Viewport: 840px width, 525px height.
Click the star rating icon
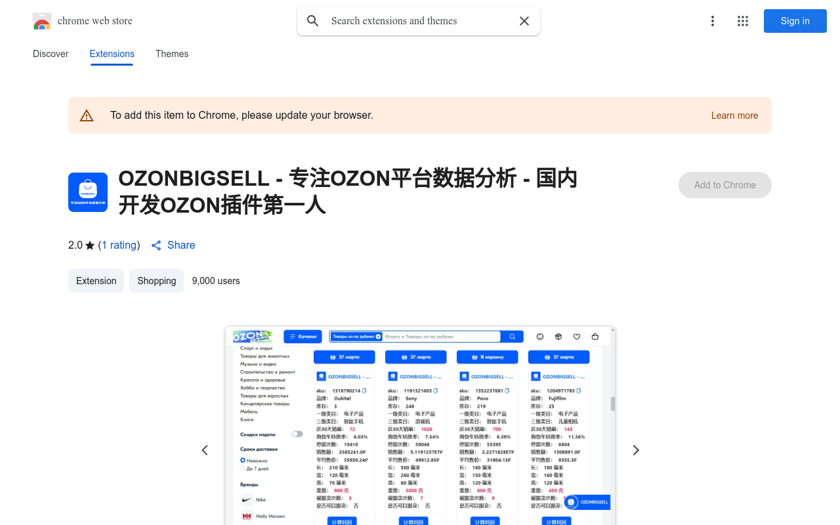[90, 245]
